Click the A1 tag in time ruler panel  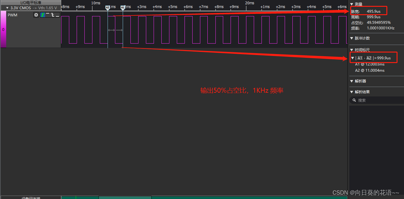[360, 57]
